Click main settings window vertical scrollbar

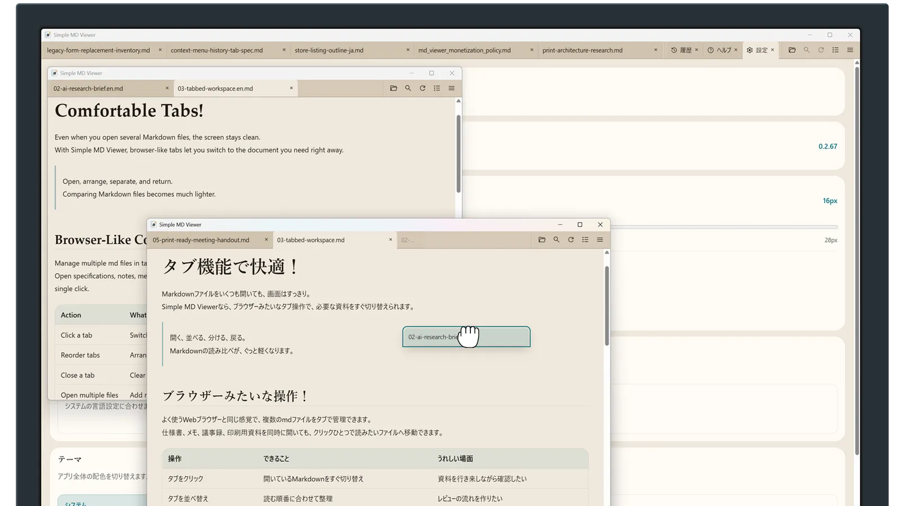(x=857, y=261)
